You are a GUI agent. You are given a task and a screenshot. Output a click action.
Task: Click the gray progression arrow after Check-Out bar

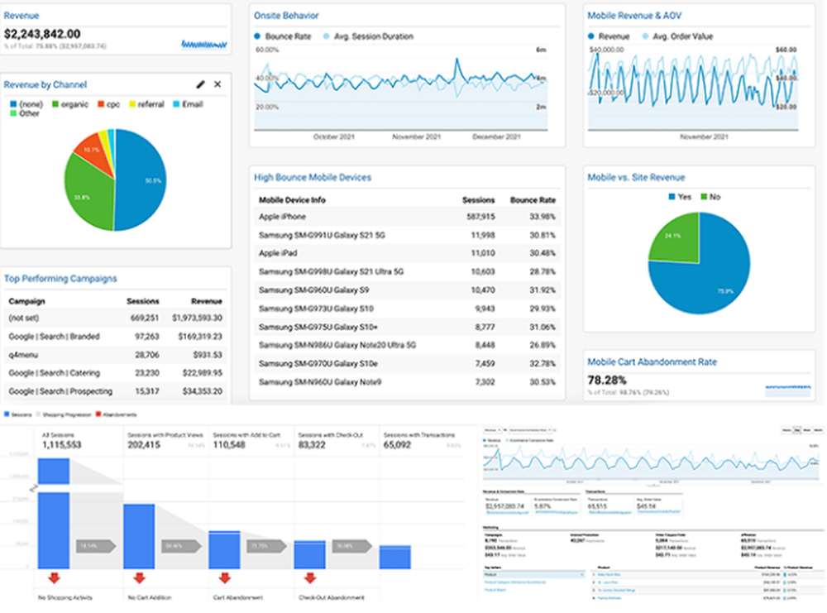pyautogui.click(x=351, y=546)
